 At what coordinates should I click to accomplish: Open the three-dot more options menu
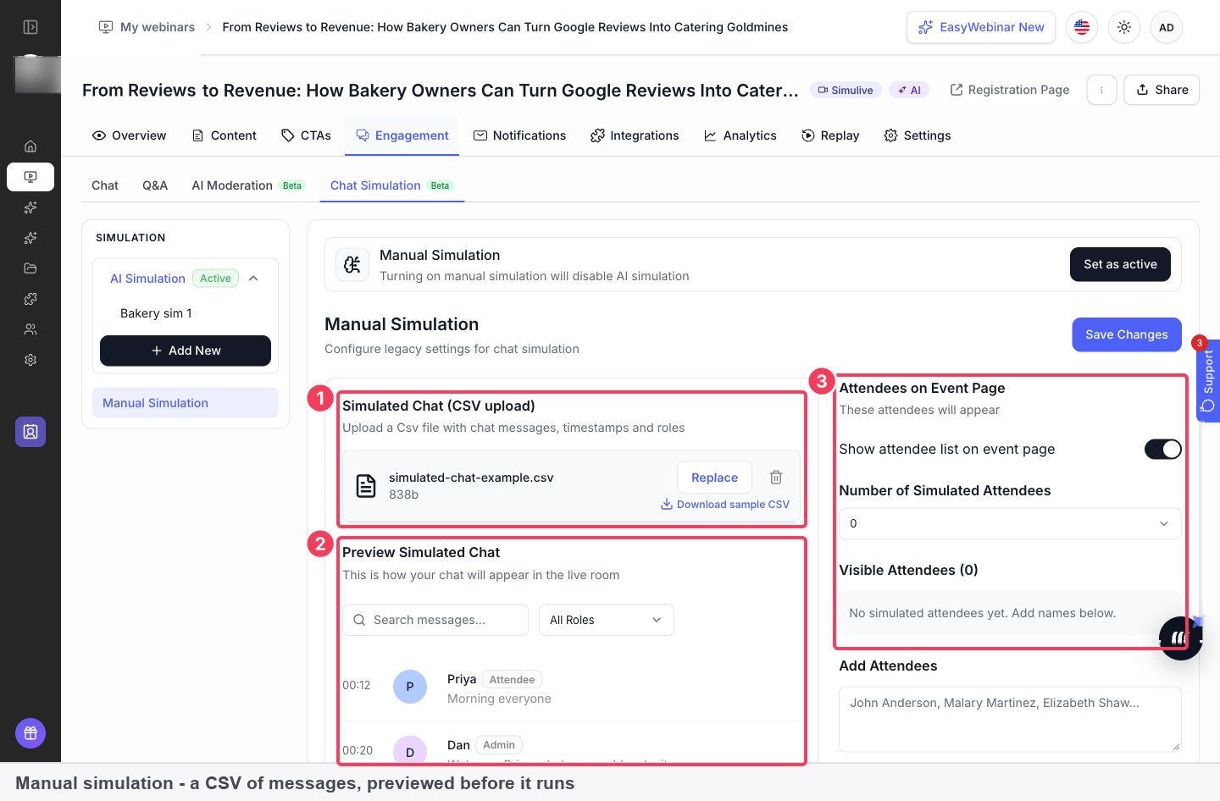click(x=1101, y=90)
